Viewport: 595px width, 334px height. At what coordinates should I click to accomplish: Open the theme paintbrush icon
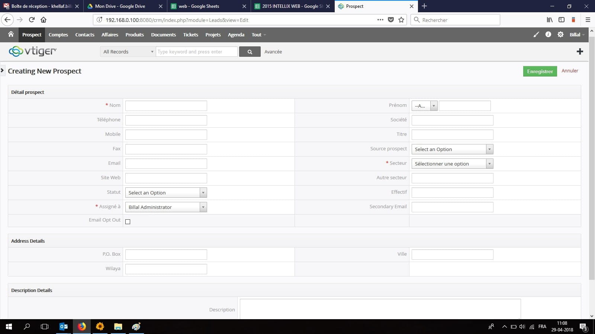(536, 35)
